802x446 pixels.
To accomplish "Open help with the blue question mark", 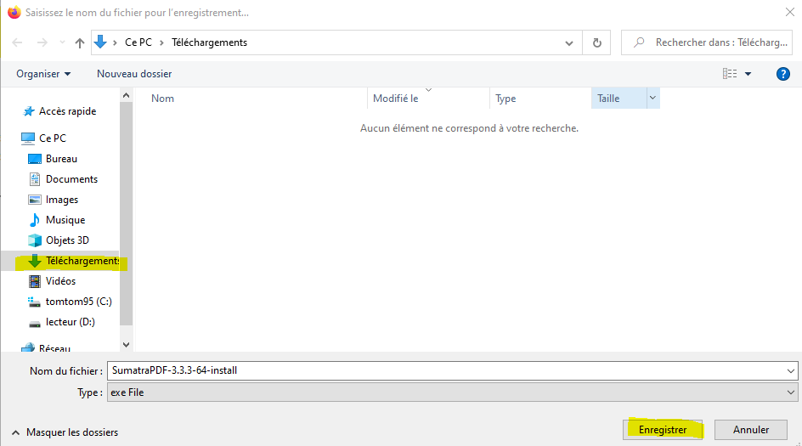I will click(x=783, y=74).
